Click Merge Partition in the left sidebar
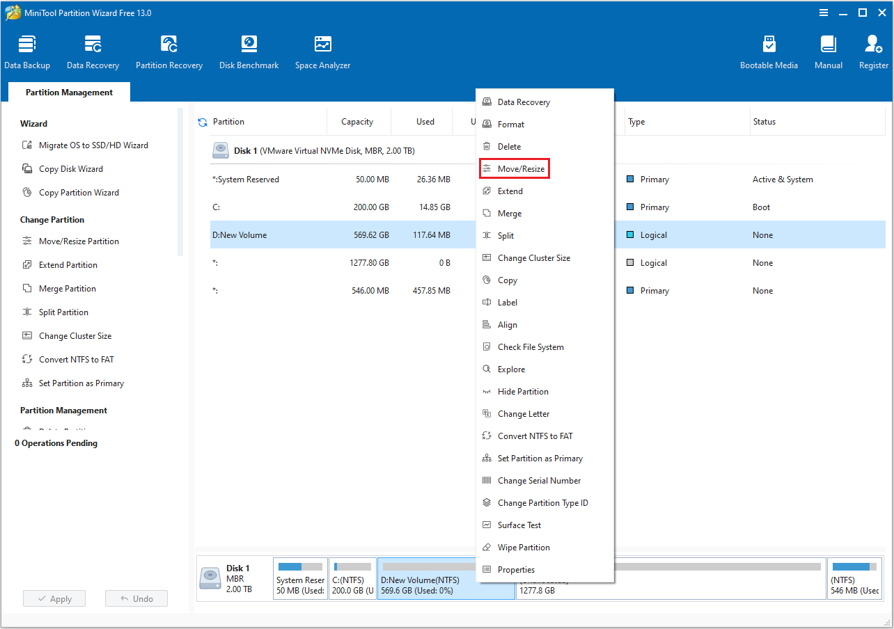Viewport: 894px width, 629px height. pos(58,289)
